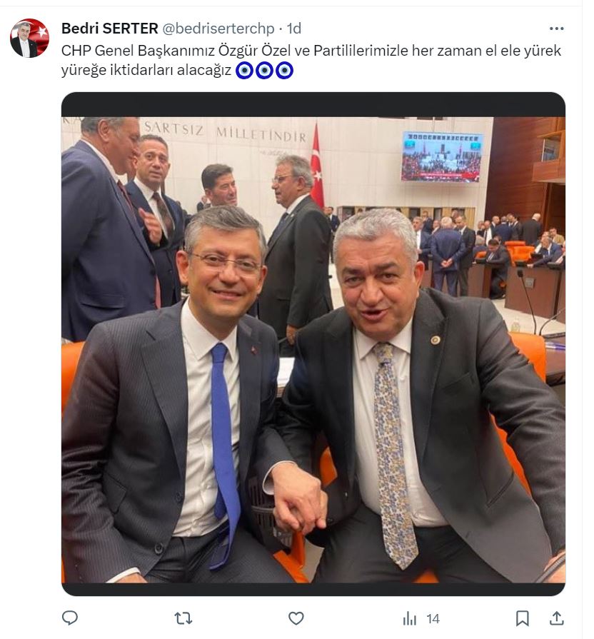594x639 pixels.
Task: Click the wall-mounted TV screen in the photo
Action: coord(442,156)
